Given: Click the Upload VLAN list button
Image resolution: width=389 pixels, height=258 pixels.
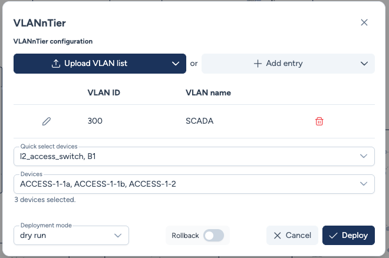Looking at the screenshot, I should coord(90,64).
